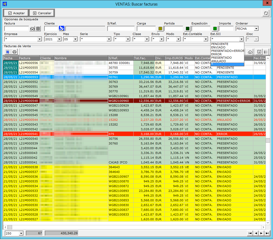Jump to the first page of records
Image resolution: width=273 pixels, height=240 pixels.
(250, 233)
